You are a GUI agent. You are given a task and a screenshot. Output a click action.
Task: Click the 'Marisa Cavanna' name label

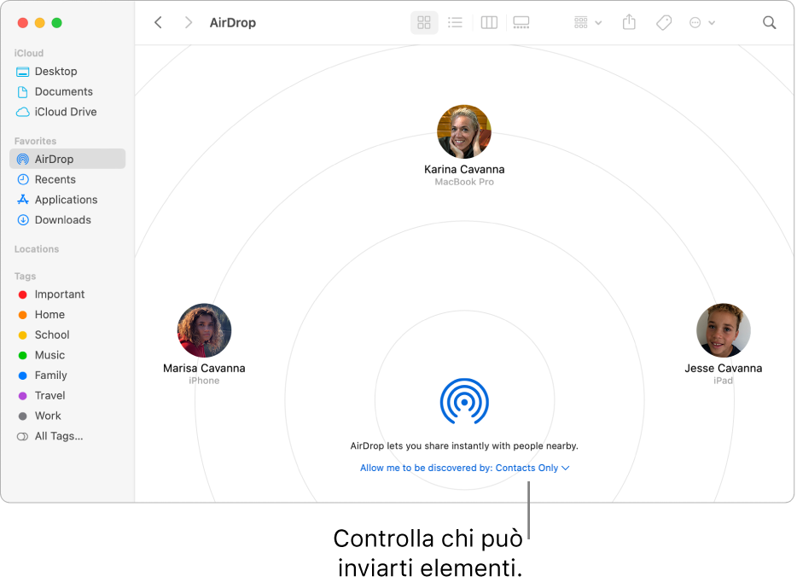(204, 368)
